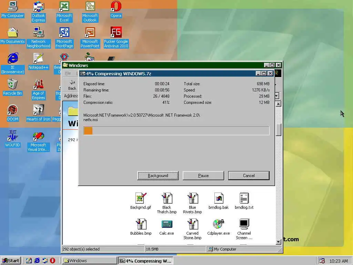Click system tray scheduler icon
Screen dimensions: 353x265
click(322, 261)
